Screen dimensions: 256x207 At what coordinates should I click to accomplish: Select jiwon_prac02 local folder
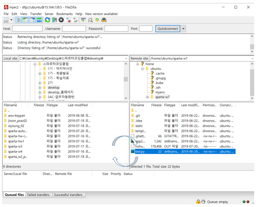click(x=17, y=121)
